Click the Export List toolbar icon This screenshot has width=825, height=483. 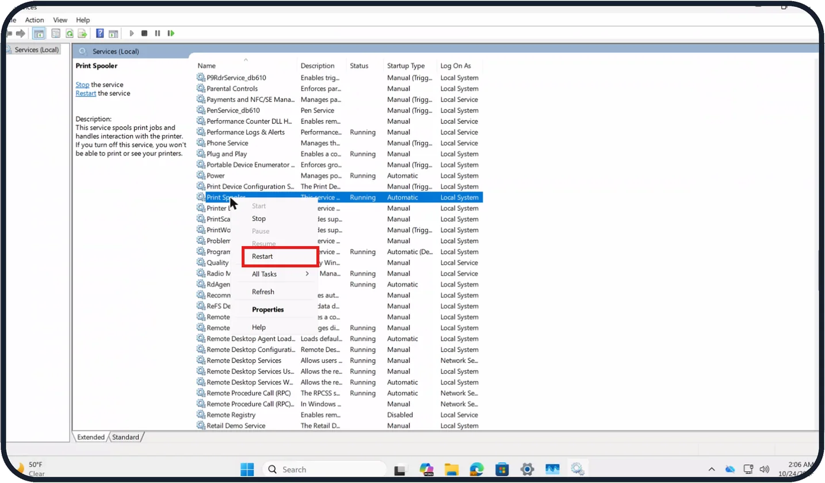82,33
